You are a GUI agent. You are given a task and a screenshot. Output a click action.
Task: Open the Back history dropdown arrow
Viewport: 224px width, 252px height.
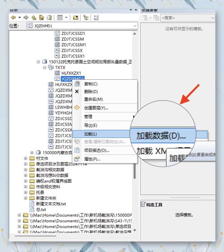[x=20, y=17]
